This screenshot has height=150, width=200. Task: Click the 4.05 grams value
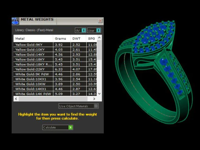pos(59,50)
